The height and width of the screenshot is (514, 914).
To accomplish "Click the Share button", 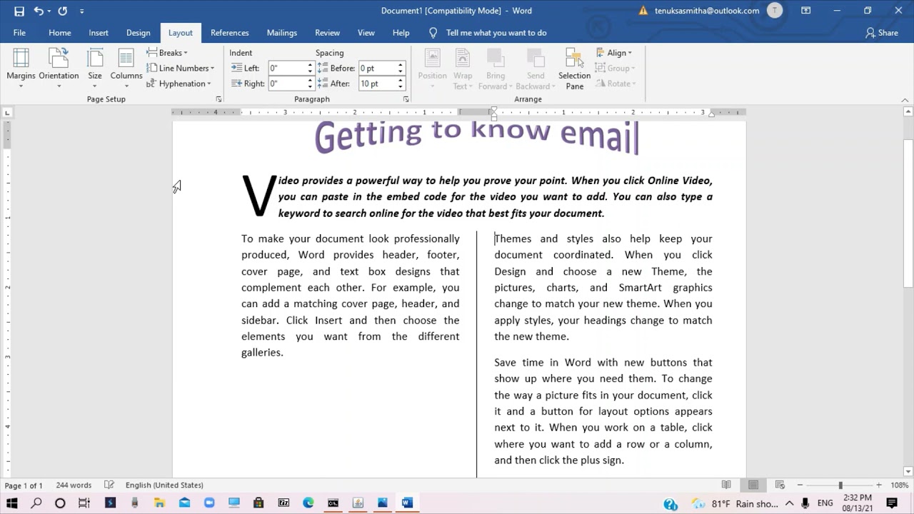I will click(x=882, y=33).
